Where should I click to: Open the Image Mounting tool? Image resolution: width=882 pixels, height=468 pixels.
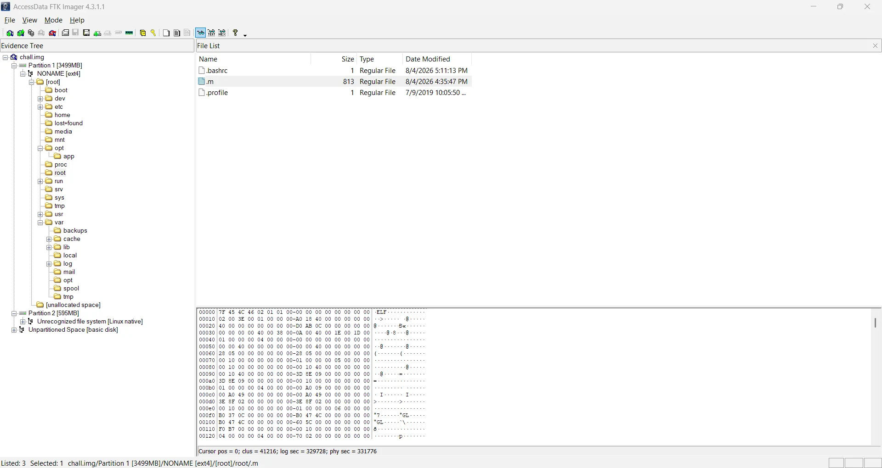pyautogui.click(x=31, y=33)
